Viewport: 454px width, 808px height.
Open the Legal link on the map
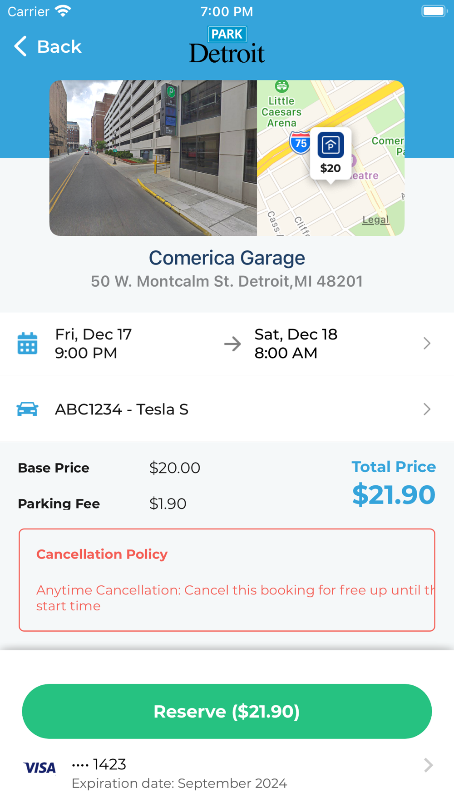tap(375, 220)
